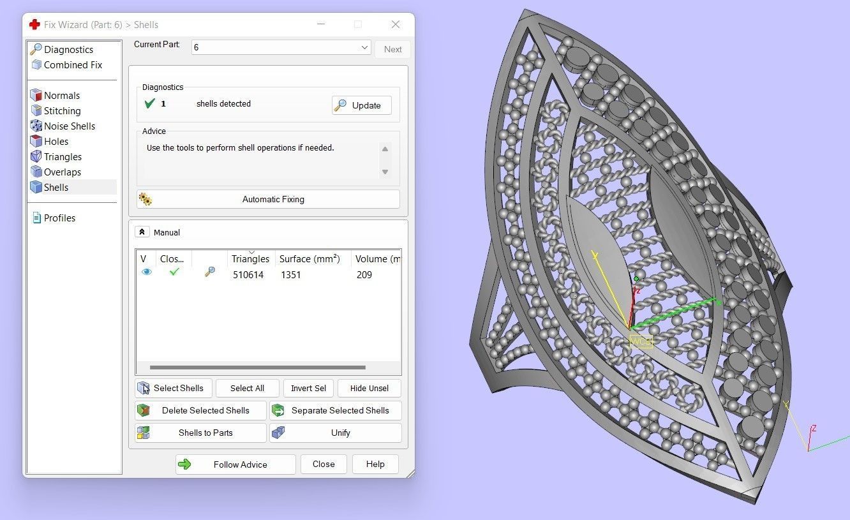This screenshot has width=850, height=520.
Task: Sort by the Triangles column header
Action: click(x=251, y=258)
